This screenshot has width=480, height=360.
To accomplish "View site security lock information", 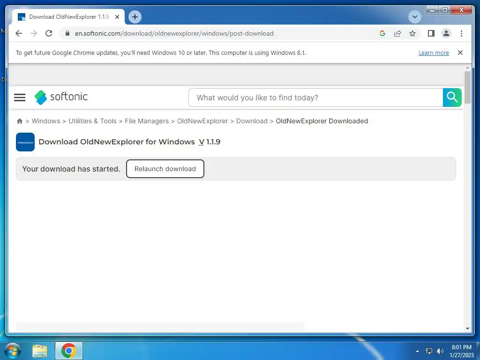I will 67,33.
